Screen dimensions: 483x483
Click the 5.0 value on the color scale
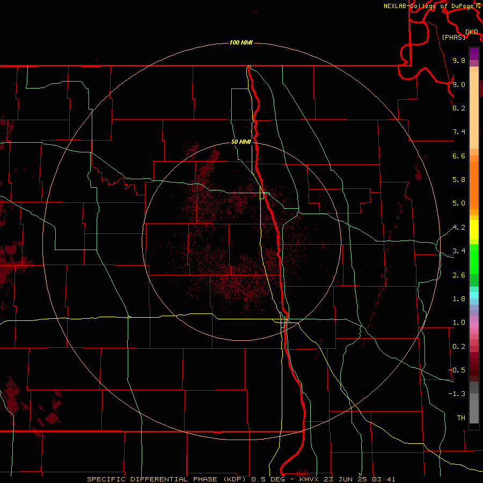coord(459,203)
